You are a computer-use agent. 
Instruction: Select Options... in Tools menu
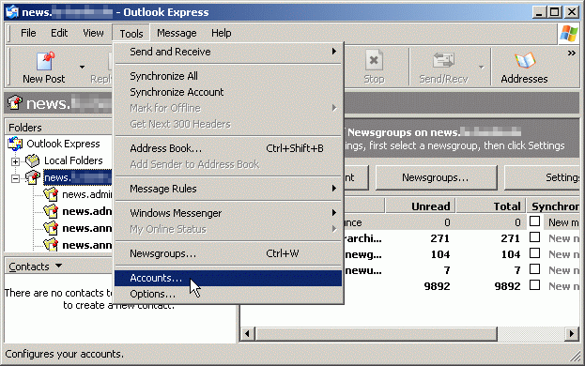228,294
